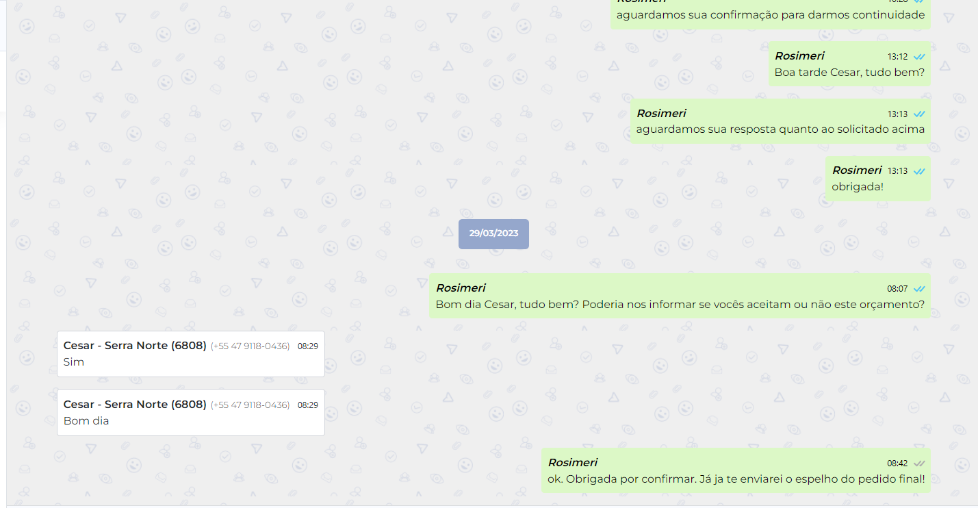Click the "ok. Obrigada por confirmar" message text

click(736, 479)
